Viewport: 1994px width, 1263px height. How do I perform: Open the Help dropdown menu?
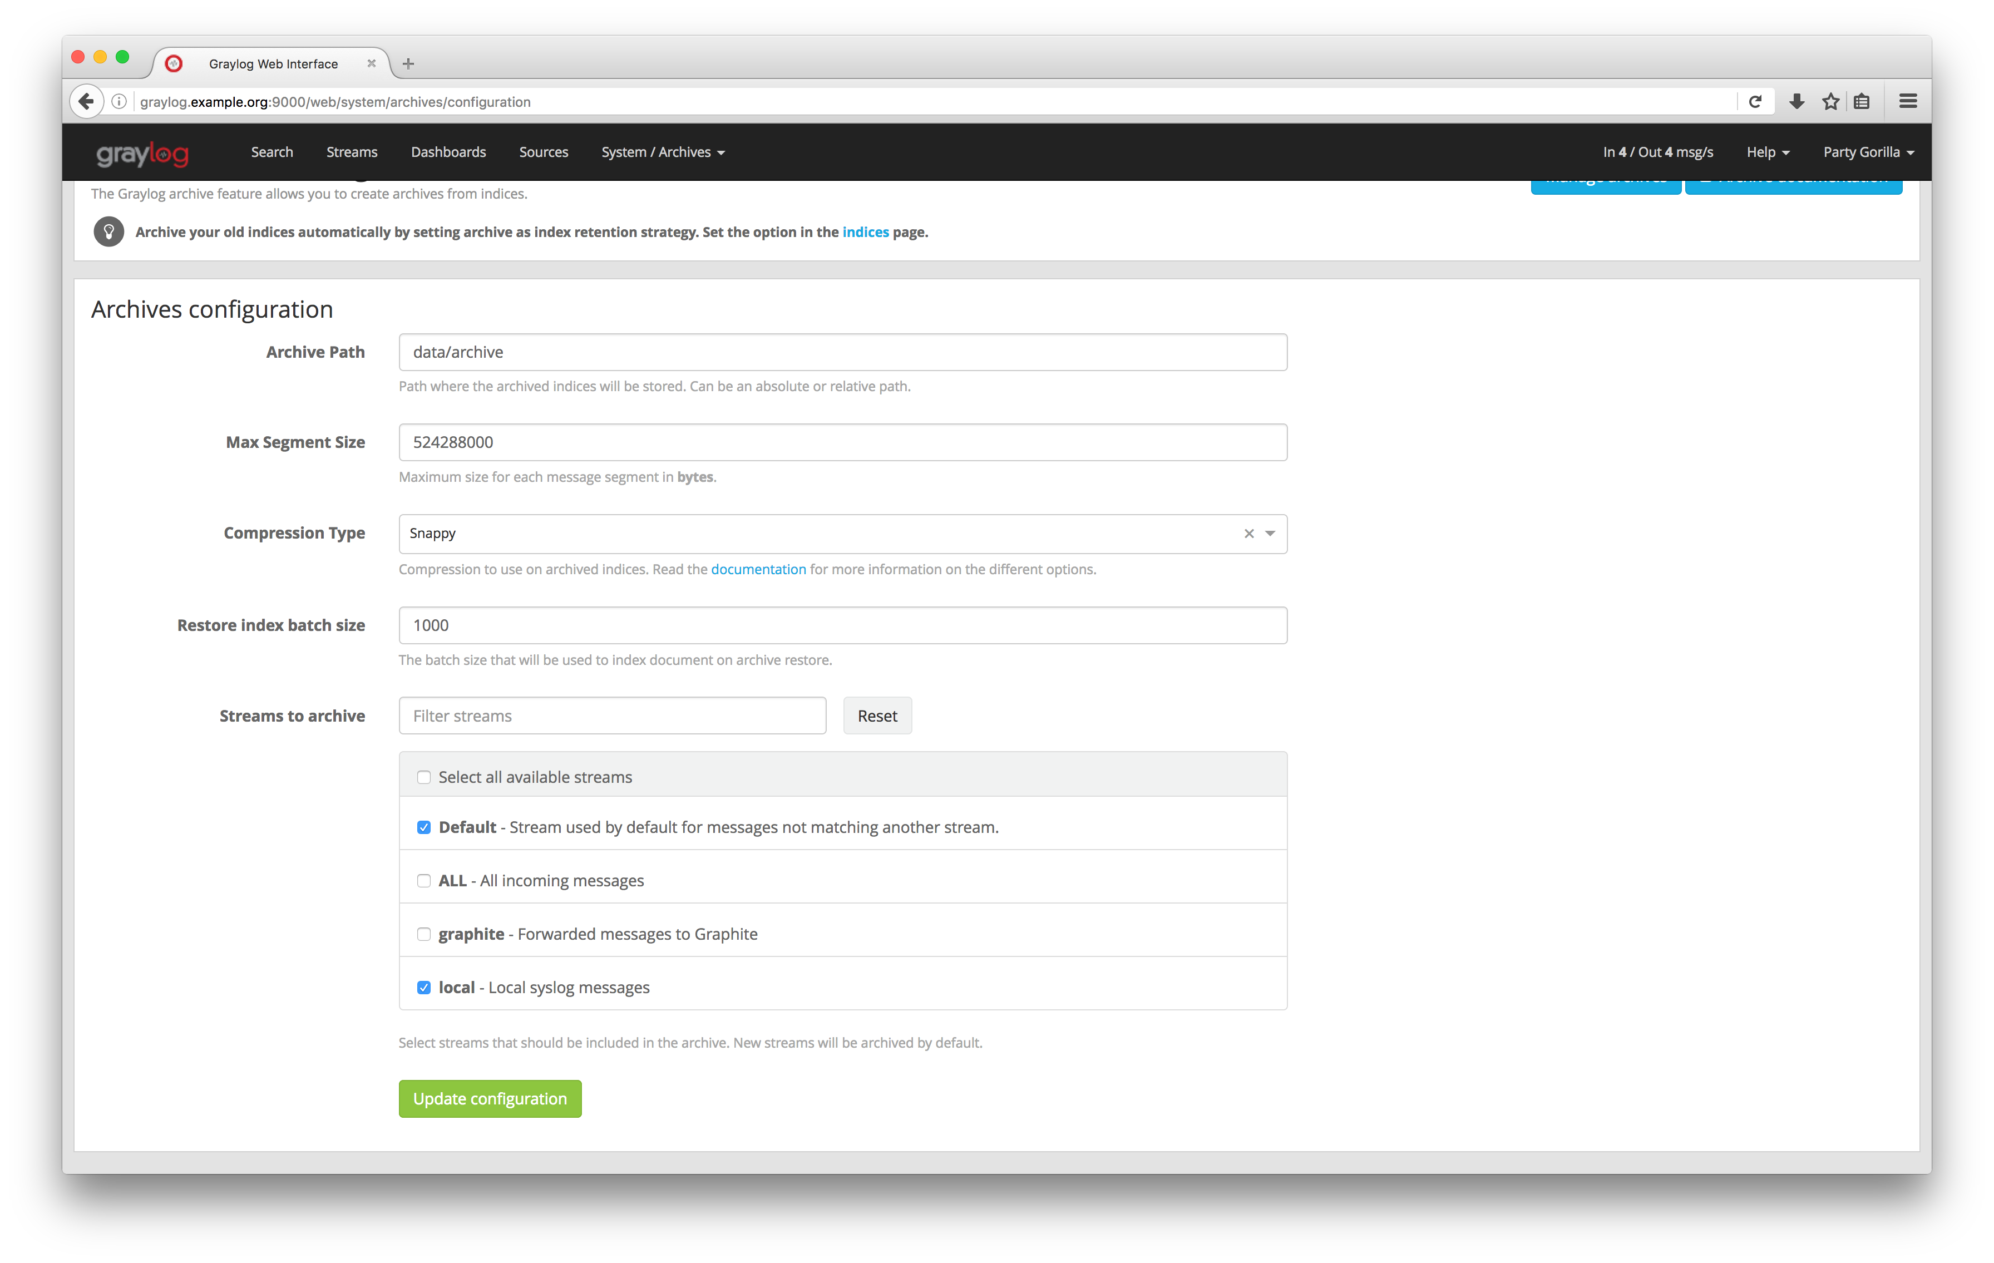pos(1768,152)
